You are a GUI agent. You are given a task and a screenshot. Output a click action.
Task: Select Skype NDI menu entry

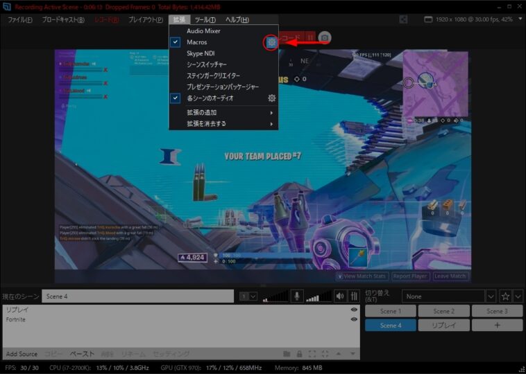[x=223, y=53]
